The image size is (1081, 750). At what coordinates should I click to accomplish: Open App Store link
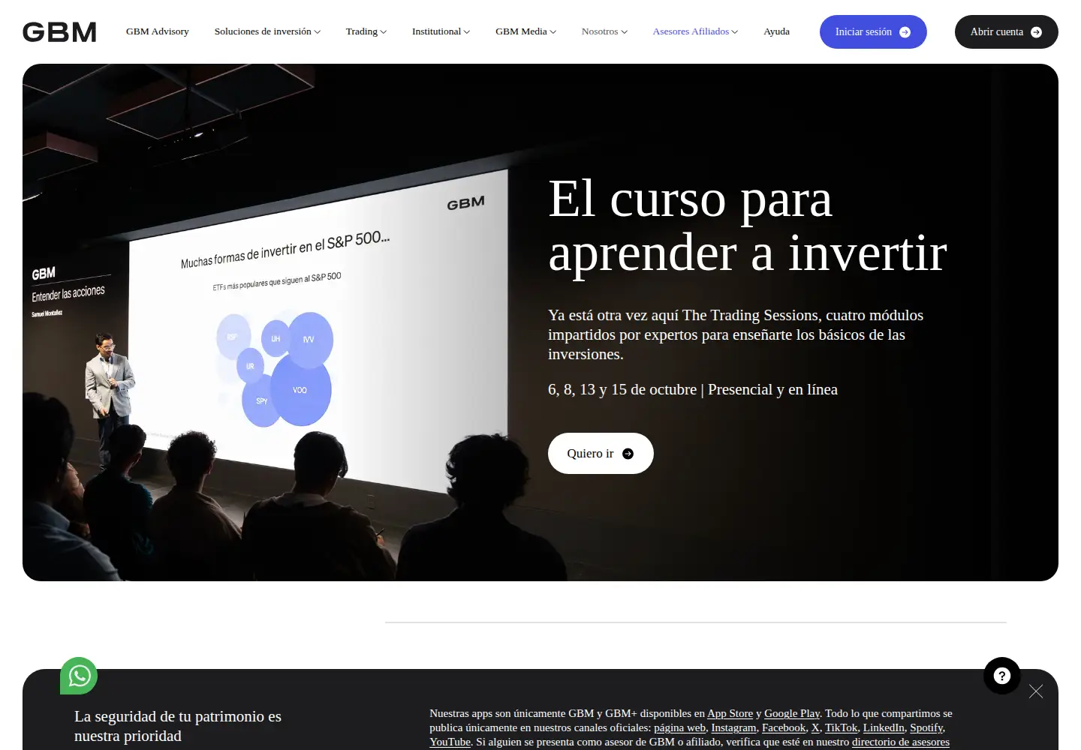point(730,713)
